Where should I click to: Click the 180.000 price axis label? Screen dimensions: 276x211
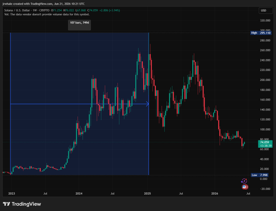click(x=265, y=90)
